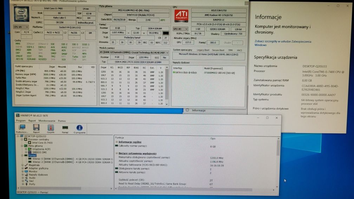Collapse the Procesor centralny node
Viewport: 354px width, 199px height.
coord(22,139)
